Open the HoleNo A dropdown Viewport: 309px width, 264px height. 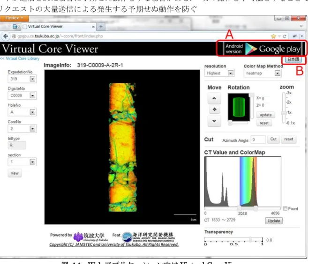pos(22,112)
